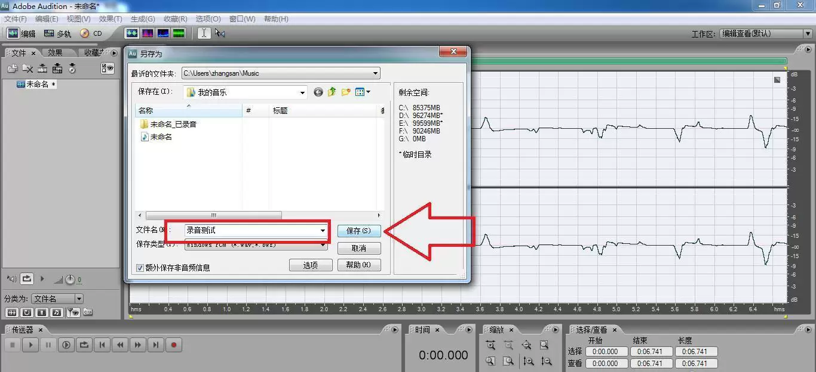Select spectral pan display icon
Screen dimensions: 816x372
pyautogui.click(x=162, y=33)
